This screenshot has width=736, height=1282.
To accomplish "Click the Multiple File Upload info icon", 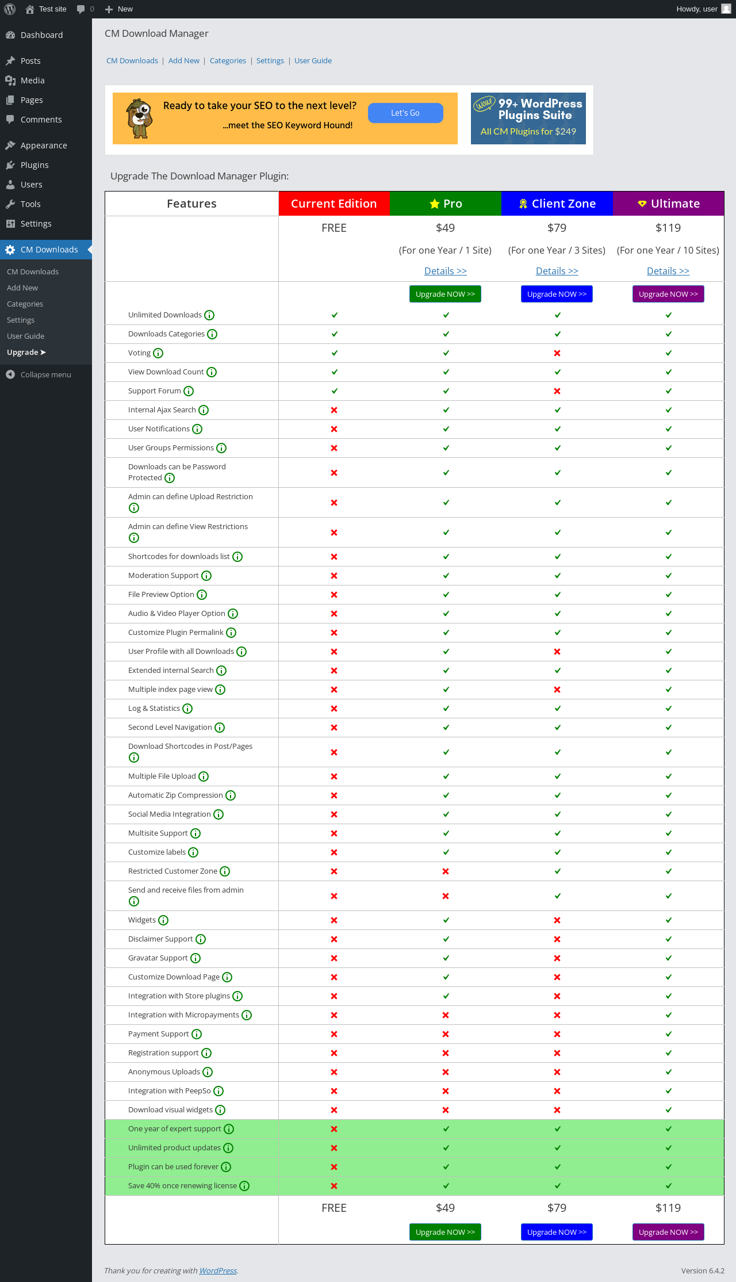I will coord(204,776).
